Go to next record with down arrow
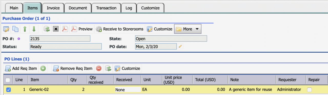This screenshot has width=328, height=95. click(34, 29)
